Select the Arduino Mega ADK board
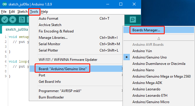The width and height of the screenshot is (195, 106). coord(159,83)
